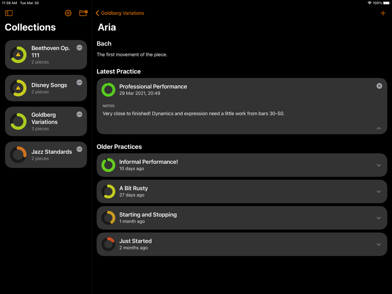This screenshot has height=294, width=392.
Task: Click the Professional Performance title
Action: point(153,87)
